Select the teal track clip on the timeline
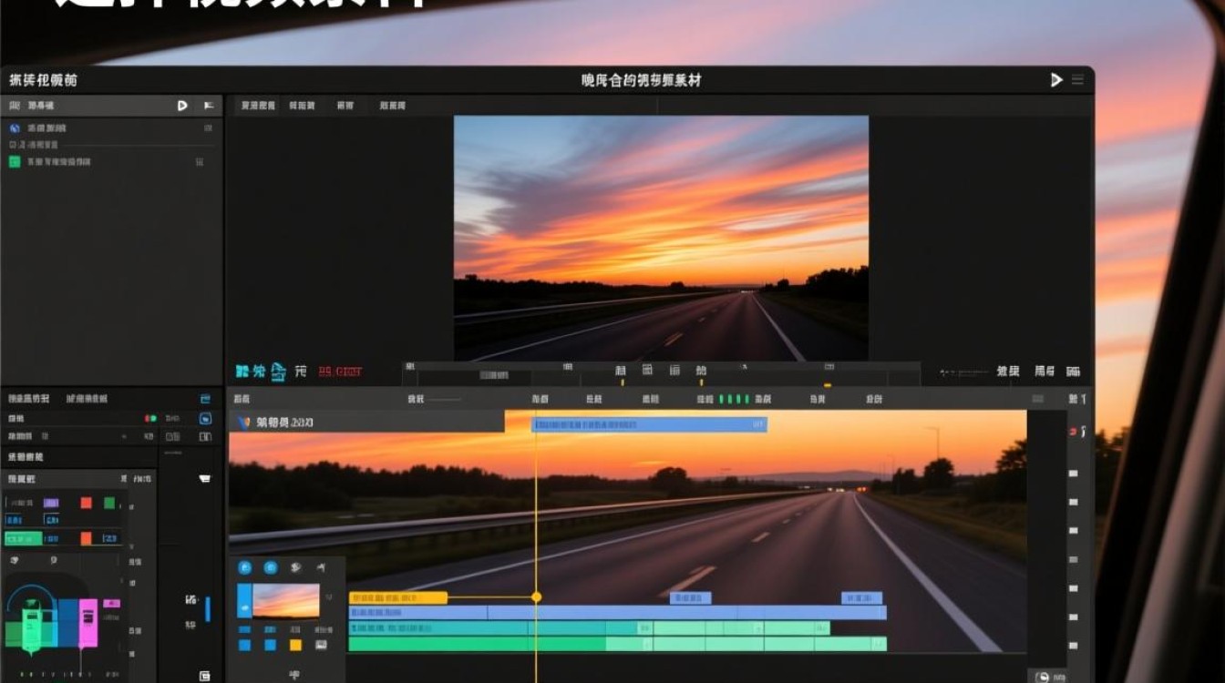This screenshot has height=683, width=1225. point(589,628)
